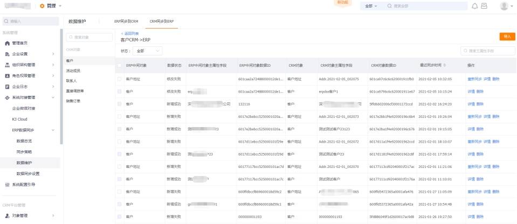Image resolution: width=517 pixels, height=224 pixels.
Task: Click the inbox tray icon beside bell
Action: click(484, 6)
